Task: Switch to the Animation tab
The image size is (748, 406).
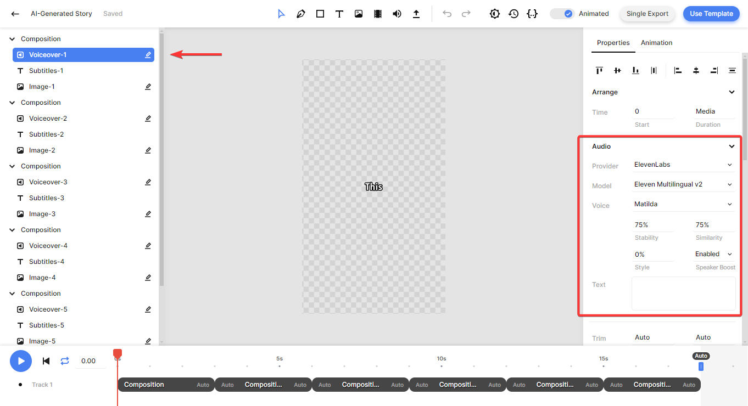Action: [656, 43]
